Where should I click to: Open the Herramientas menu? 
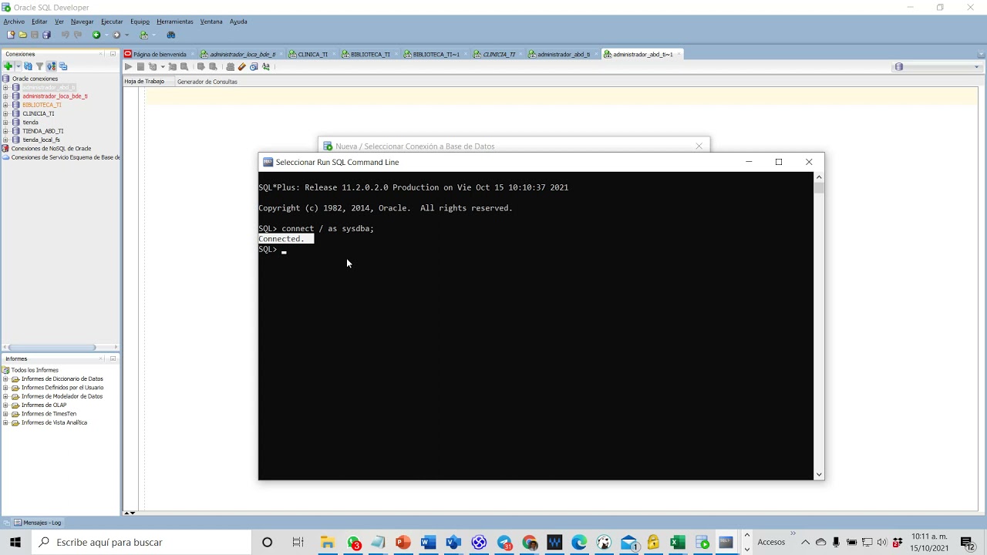click(x=175, y=22)
